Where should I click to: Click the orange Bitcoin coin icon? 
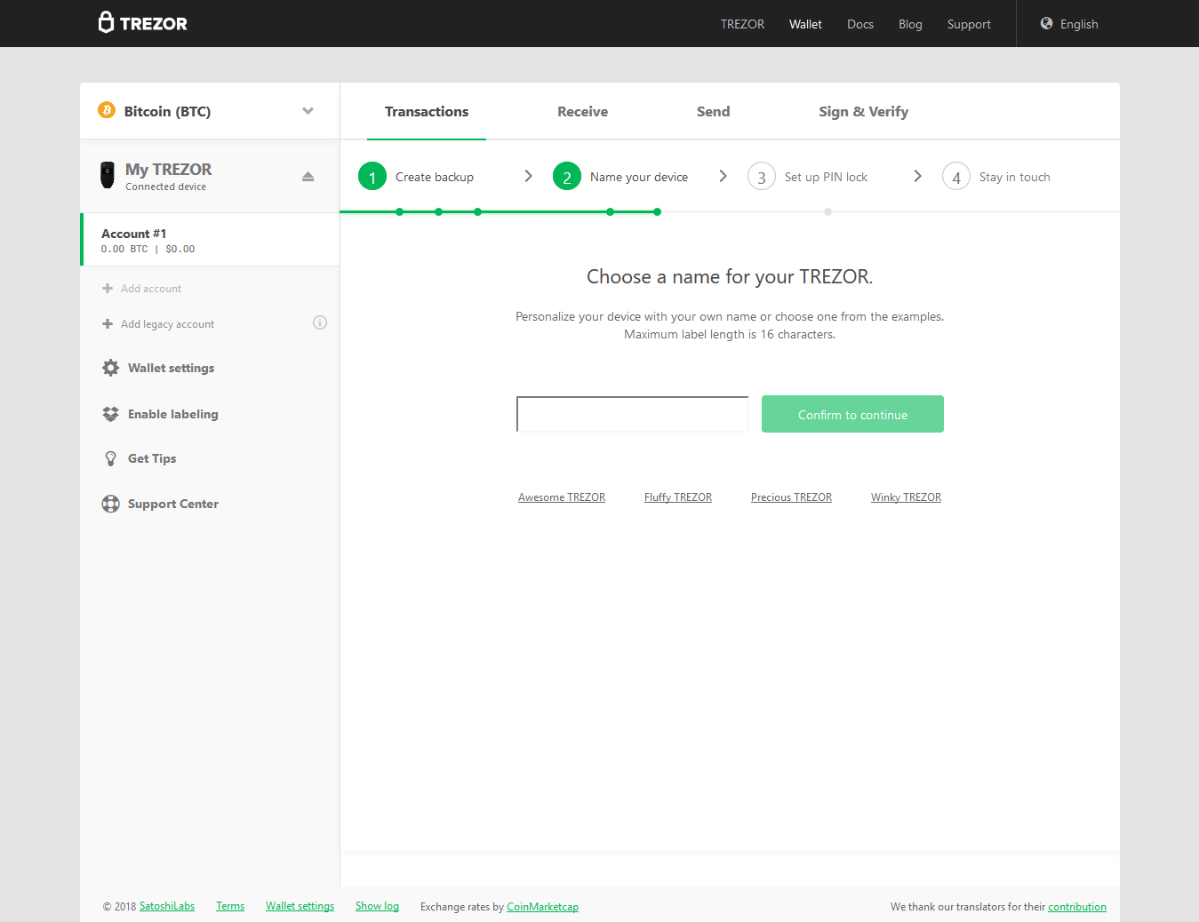coord(107,110)
